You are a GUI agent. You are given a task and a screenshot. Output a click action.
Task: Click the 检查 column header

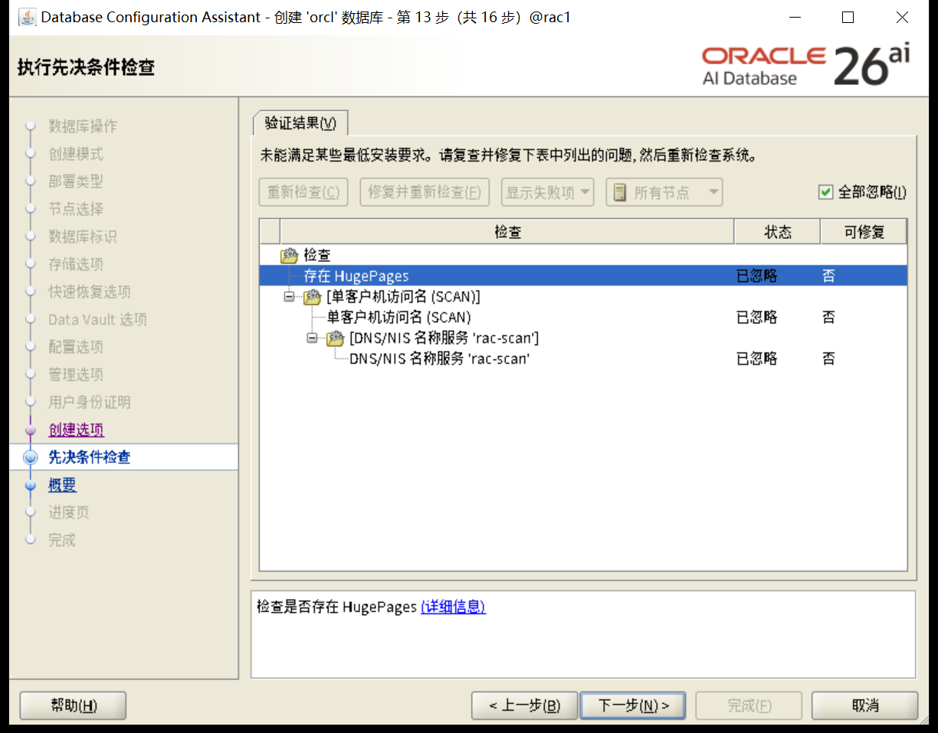507,232
